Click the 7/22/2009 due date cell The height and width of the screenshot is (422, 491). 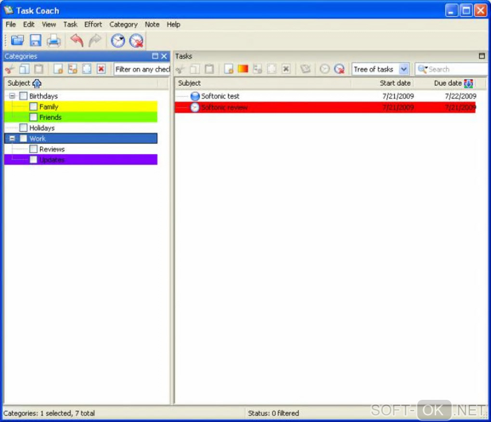coord(460,96)
